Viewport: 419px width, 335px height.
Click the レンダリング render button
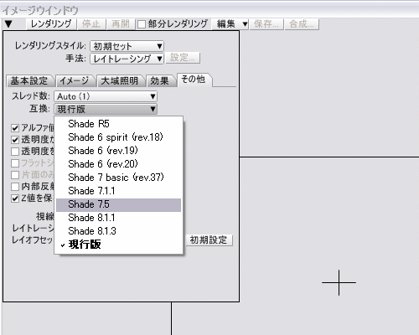[x=51, y=24]
